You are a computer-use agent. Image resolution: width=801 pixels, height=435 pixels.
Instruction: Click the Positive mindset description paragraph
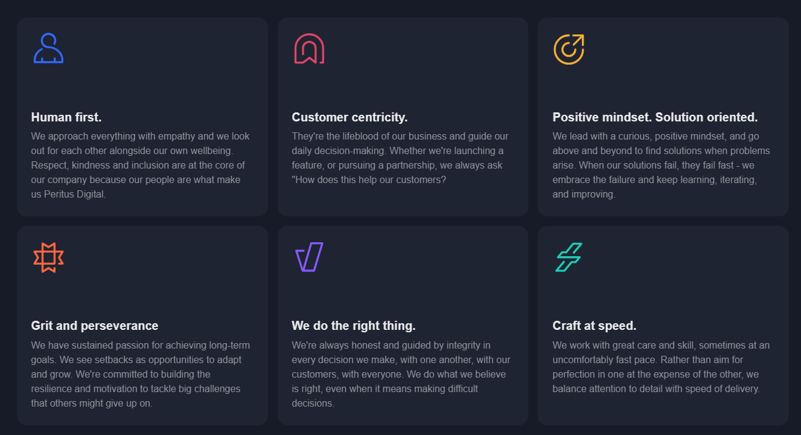click(x=661, y=165)
